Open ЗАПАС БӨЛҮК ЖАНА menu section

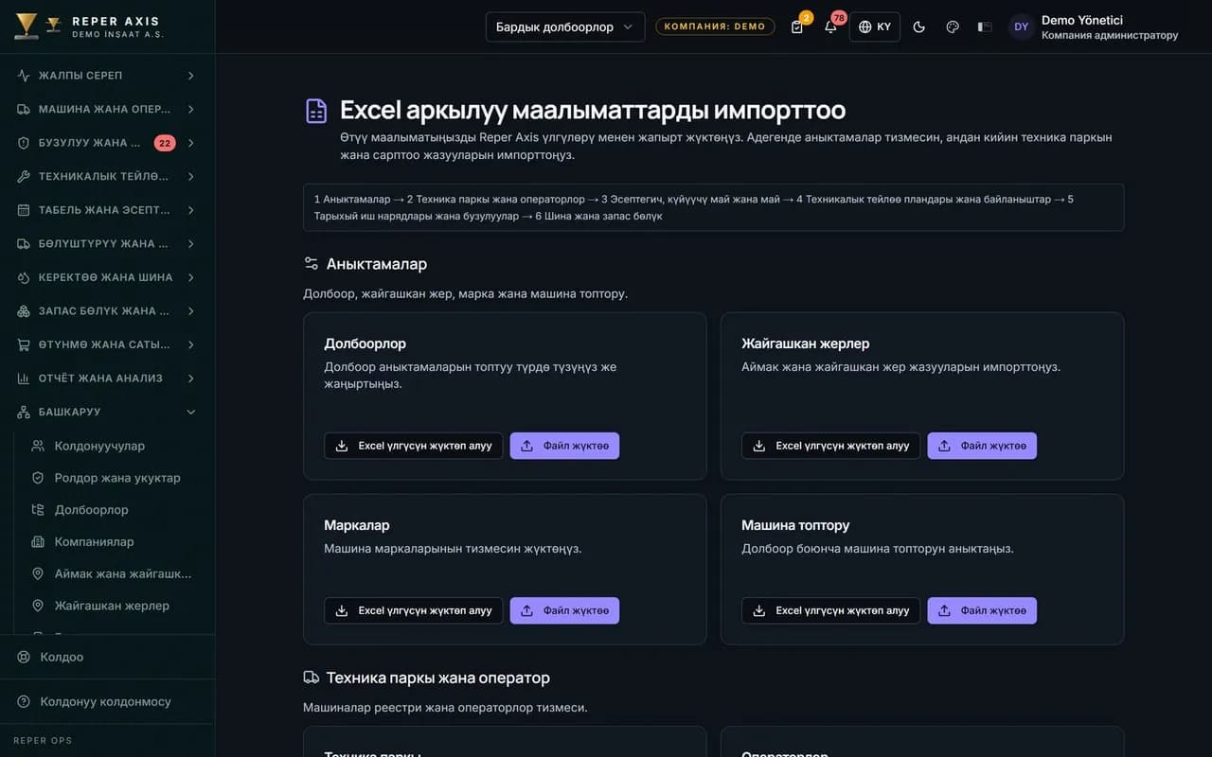(107, 311)
